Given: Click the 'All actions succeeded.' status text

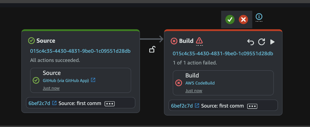Looking at the screenshot, I should 55,60.
